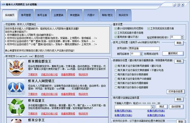190x123 pixels.
Task: Click the 测试 proxy button
Action: 162,107
